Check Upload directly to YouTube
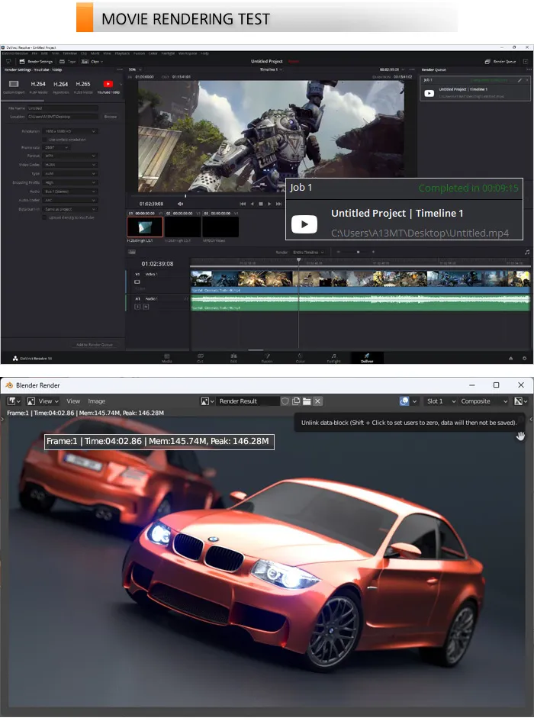The height and width of the screenshot is (721, 534). (x=44, y=217)
